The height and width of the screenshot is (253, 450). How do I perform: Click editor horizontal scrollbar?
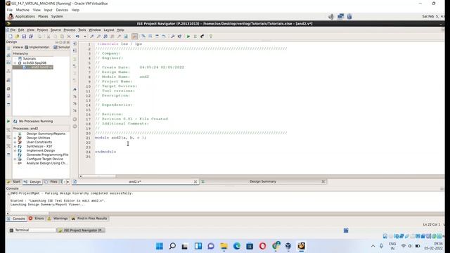coord(98,176)
